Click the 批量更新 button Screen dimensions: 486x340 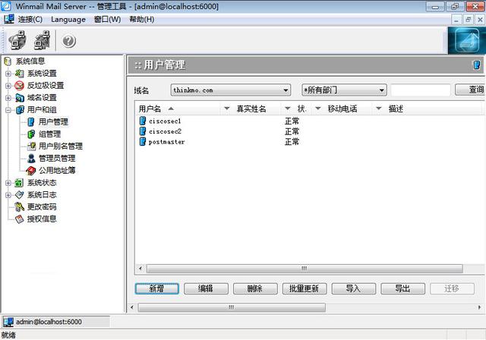click(x=305, y=288)
